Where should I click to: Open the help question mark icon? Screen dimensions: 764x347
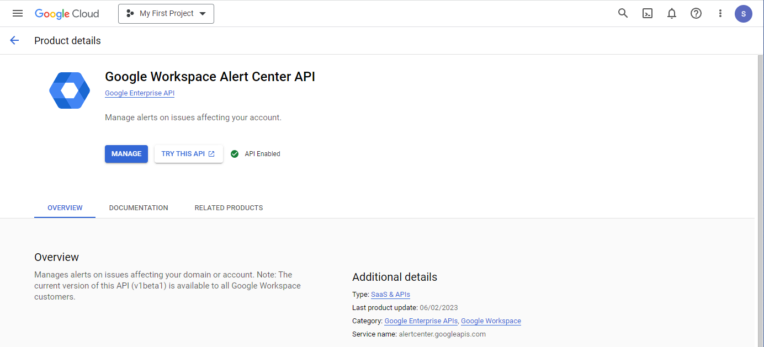(696, 14)
